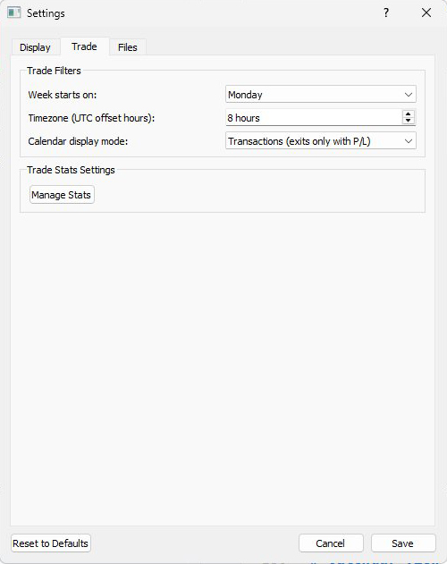Open the Files tab
Viewport: 447px width, 564px height.
(128, 47)
